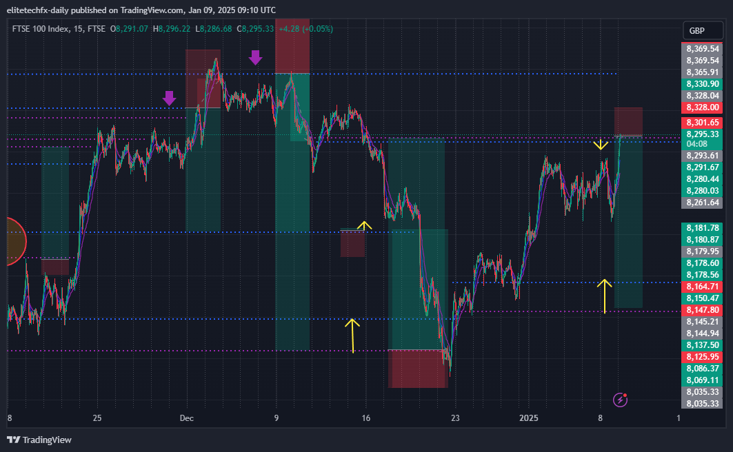This screenshot has height=452, width=733.
Task: Click the TradingView logo
Action: point(39,440)
